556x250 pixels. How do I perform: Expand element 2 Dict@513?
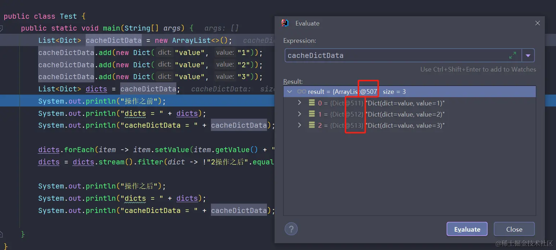299,126
